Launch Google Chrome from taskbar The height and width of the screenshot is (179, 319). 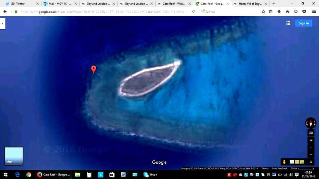(x=29, y=175)
